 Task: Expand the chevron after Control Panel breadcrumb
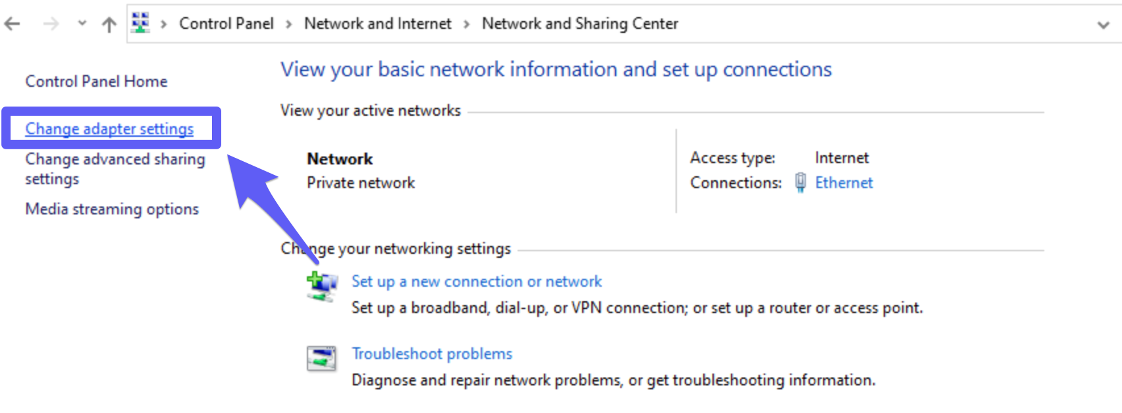pyautogui.click(x=288, y=24)
